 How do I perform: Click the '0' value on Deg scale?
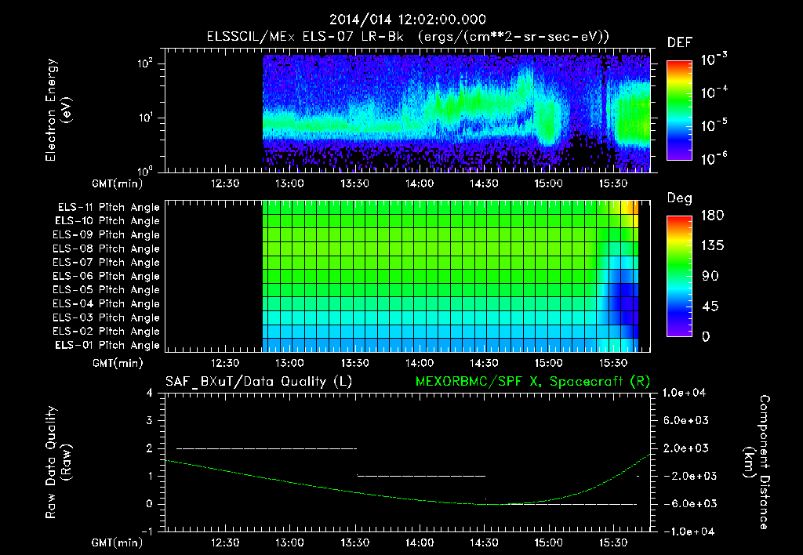pyautogui.click(x=706, y=337)
